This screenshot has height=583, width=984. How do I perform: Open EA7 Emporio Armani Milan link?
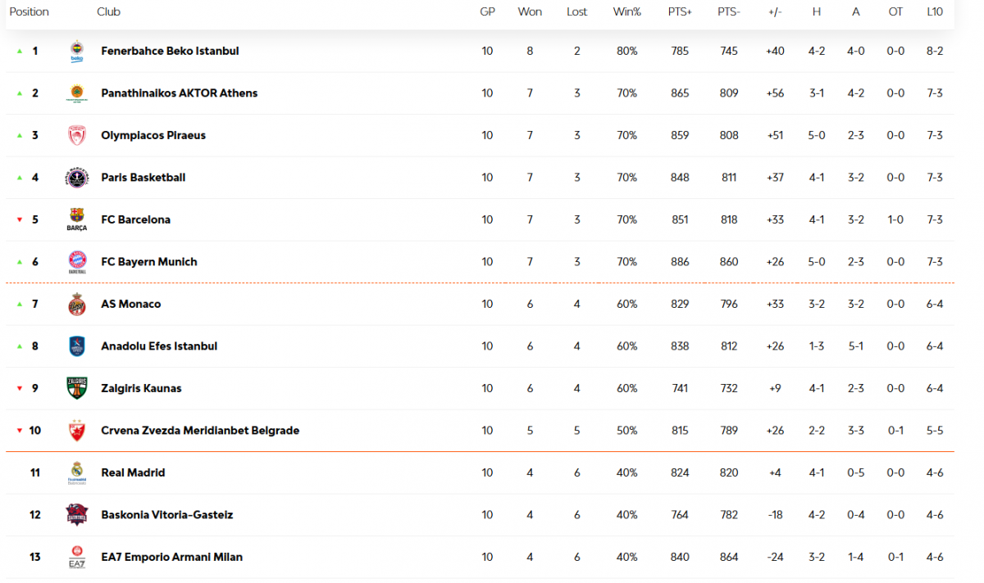pos(171,557)
